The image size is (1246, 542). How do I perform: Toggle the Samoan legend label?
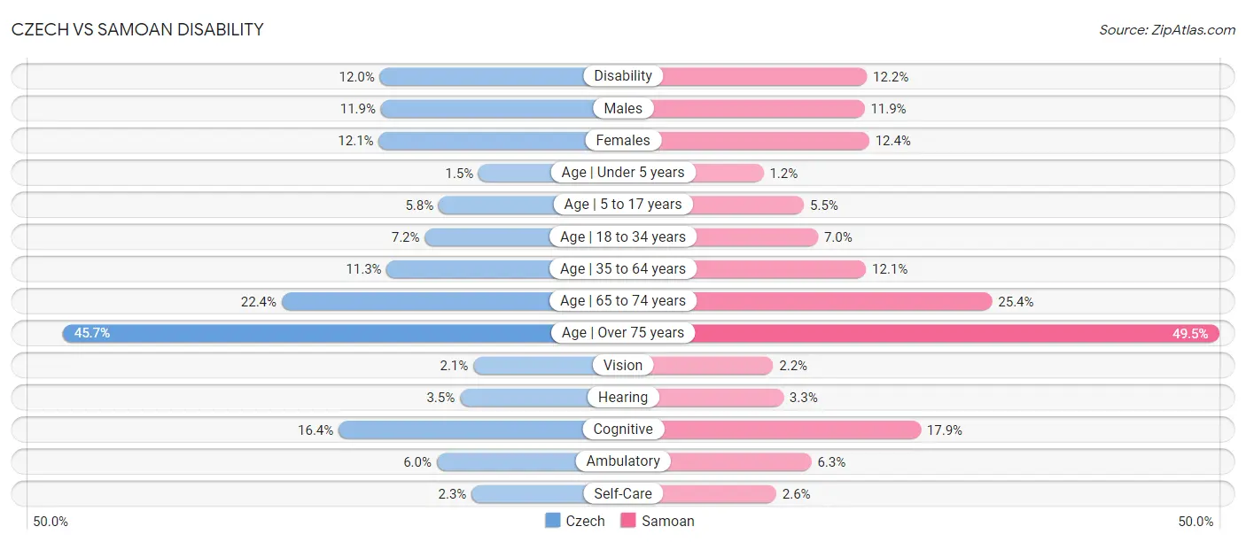click(x=668, y=521)
